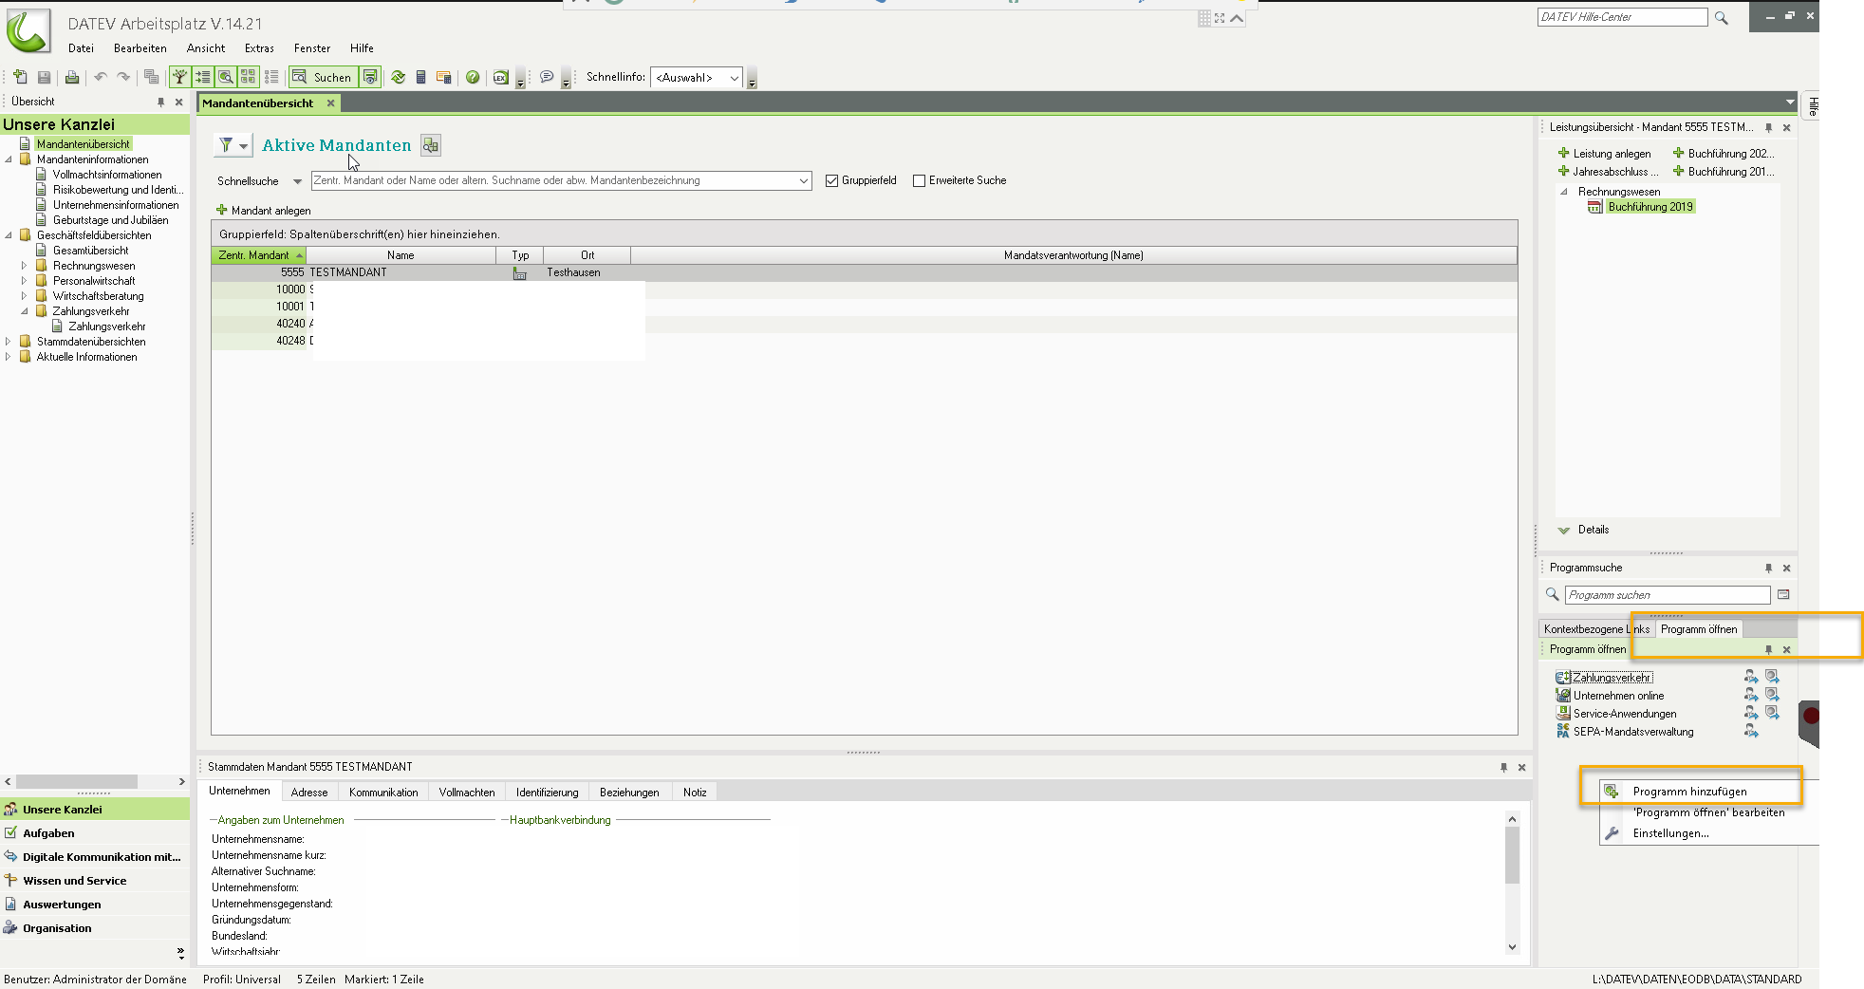
Task: Click the print icon in the toolbar
Action: (72, 78)
